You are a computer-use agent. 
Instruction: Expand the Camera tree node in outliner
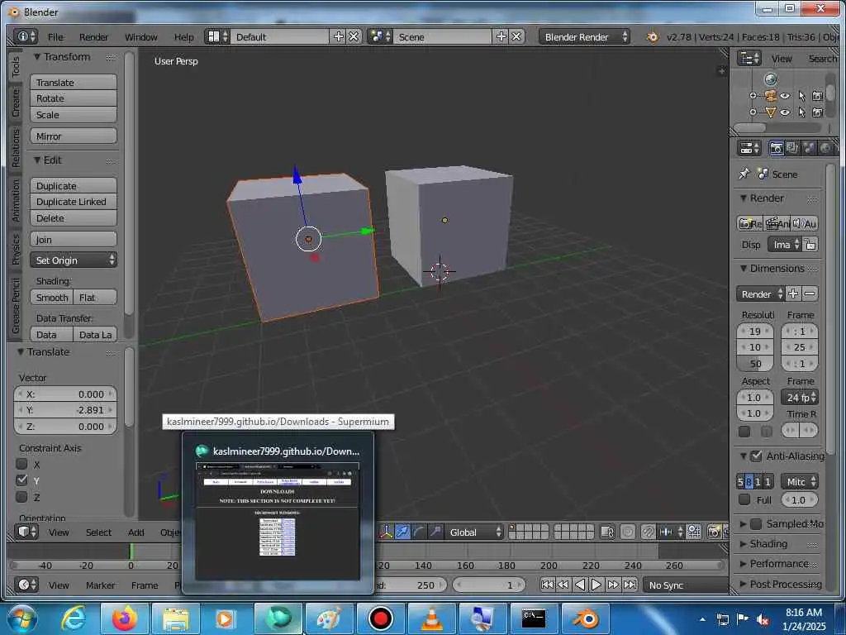pyautogui.click(x=753, y=96)
